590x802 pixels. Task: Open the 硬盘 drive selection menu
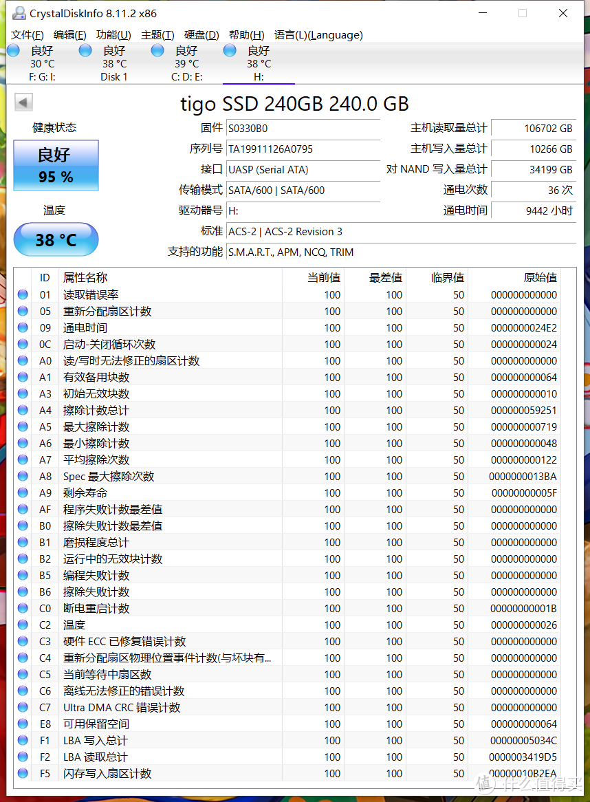(200, 35)
